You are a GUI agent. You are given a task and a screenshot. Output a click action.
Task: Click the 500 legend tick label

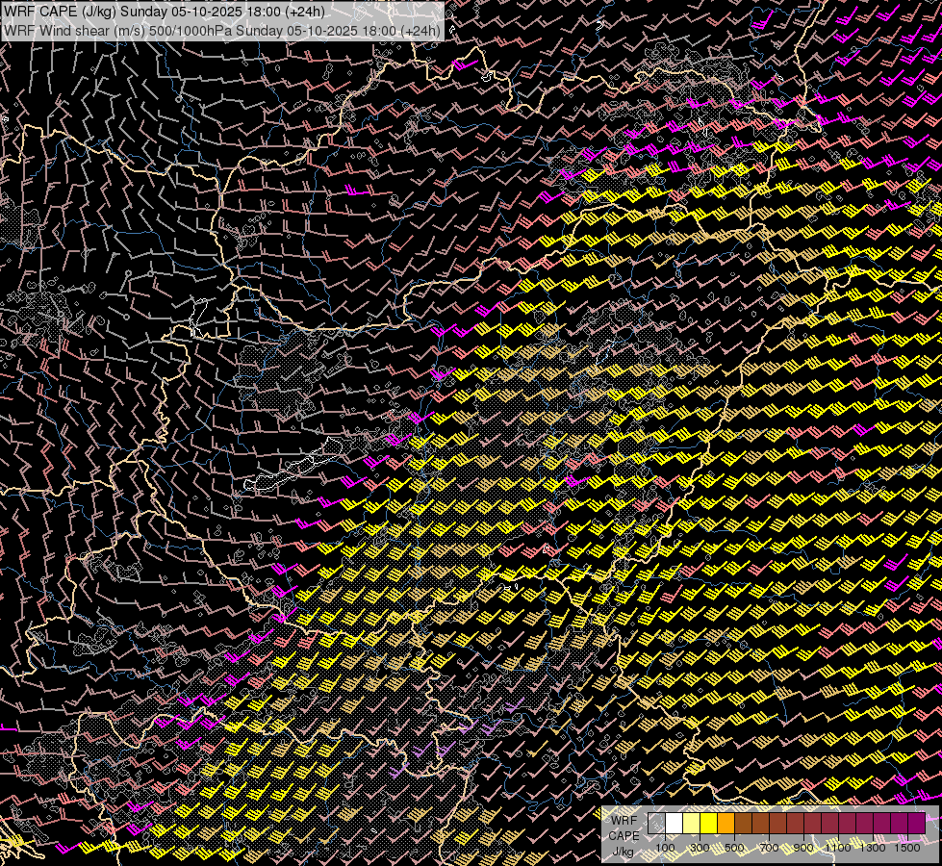pos(735,848)
